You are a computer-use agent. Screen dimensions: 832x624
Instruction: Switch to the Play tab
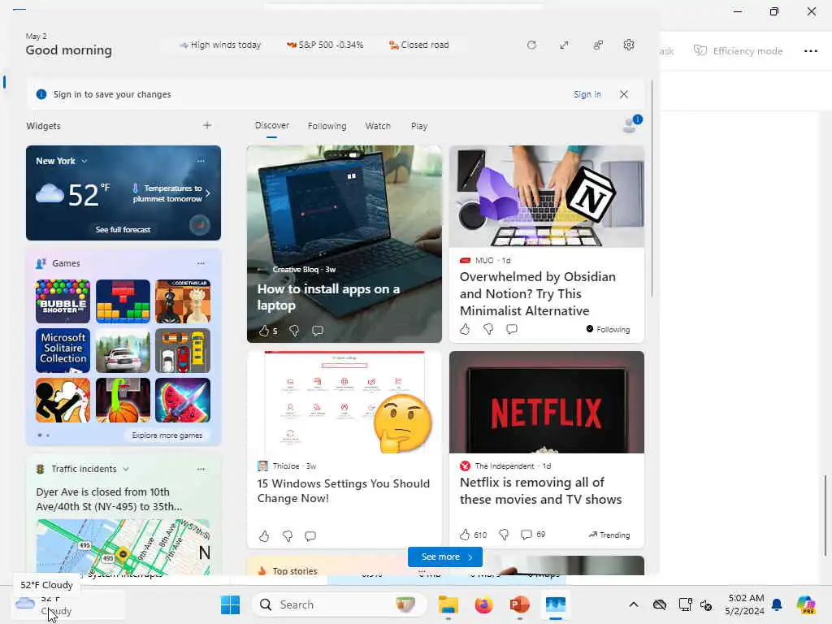coord(419,126)
